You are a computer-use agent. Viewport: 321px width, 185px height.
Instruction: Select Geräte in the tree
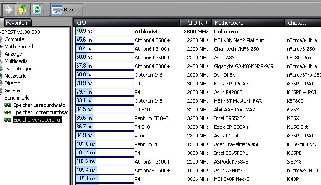(x=12, y=90)
